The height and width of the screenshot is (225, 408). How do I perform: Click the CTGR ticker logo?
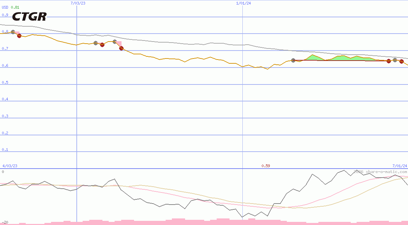click(30, 16)
